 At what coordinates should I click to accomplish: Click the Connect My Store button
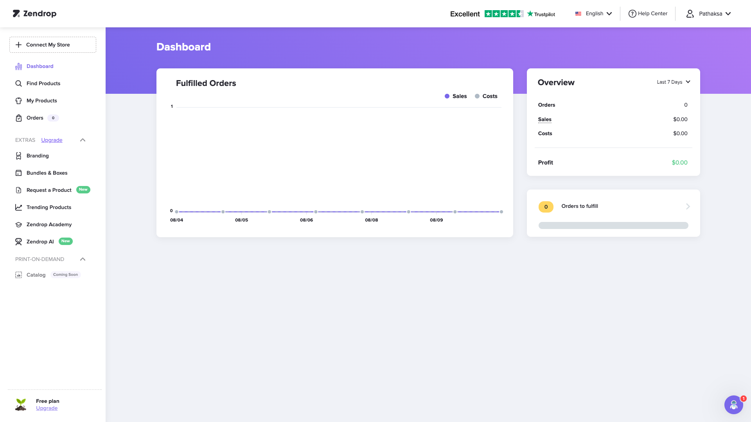point(52,45)
